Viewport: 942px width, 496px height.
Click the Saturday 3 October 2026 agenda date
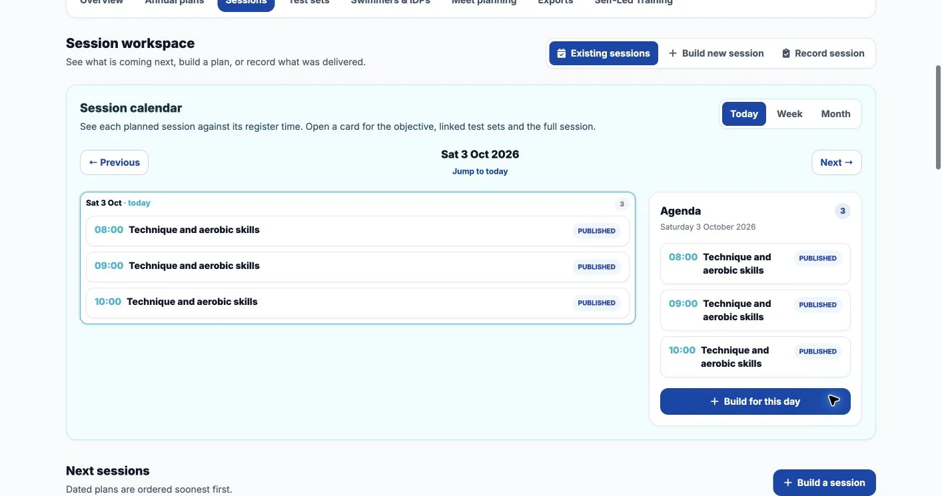(x=708, y=227)
